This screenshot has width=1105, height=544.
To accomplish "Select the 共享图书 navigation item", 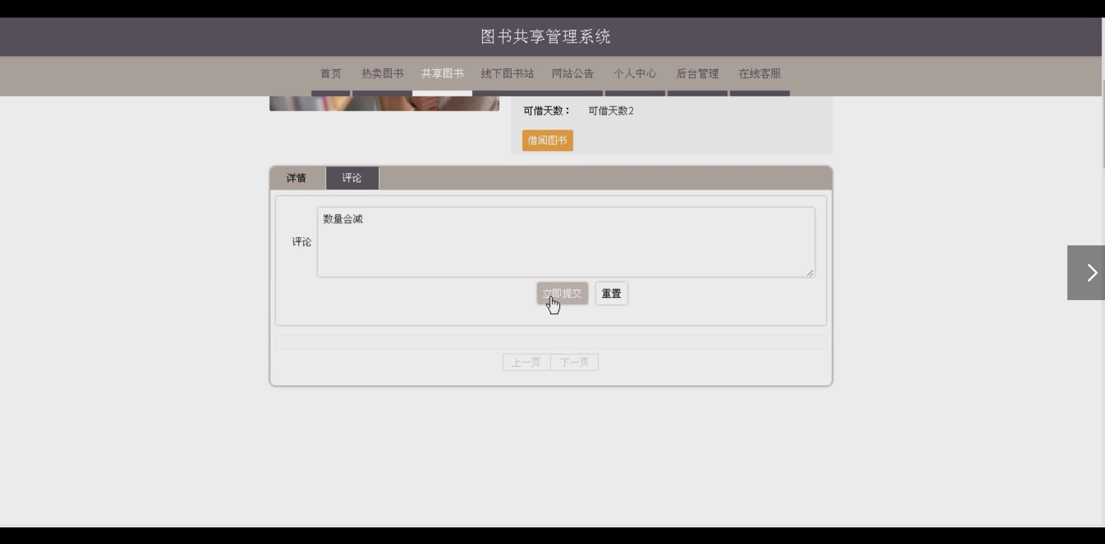I will (x=442, y=74).
